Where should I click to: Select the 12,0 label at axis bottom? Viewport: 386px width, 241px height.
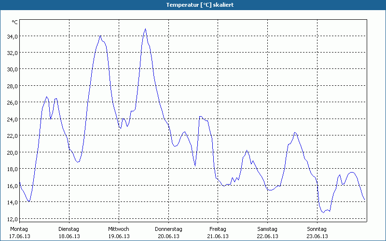[x=12, y=219]
